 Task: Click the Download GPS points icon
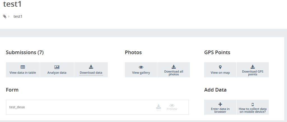253,67
